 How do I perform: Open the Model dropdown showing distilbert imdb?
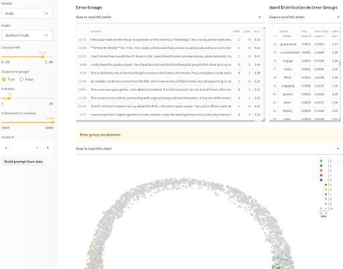(27, 36)
